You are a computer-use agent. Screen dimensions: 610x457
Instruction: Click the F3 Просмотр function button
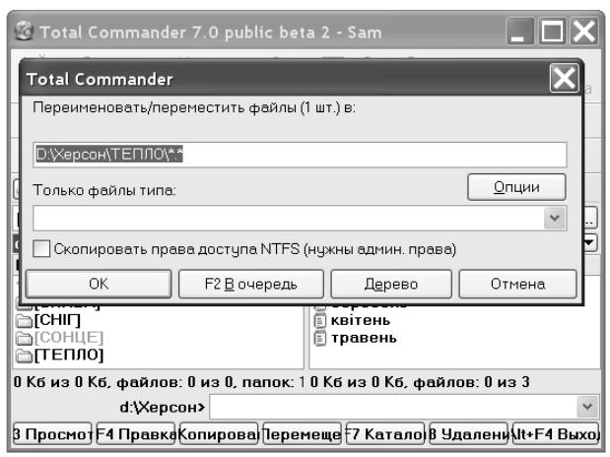pos(52,434)
